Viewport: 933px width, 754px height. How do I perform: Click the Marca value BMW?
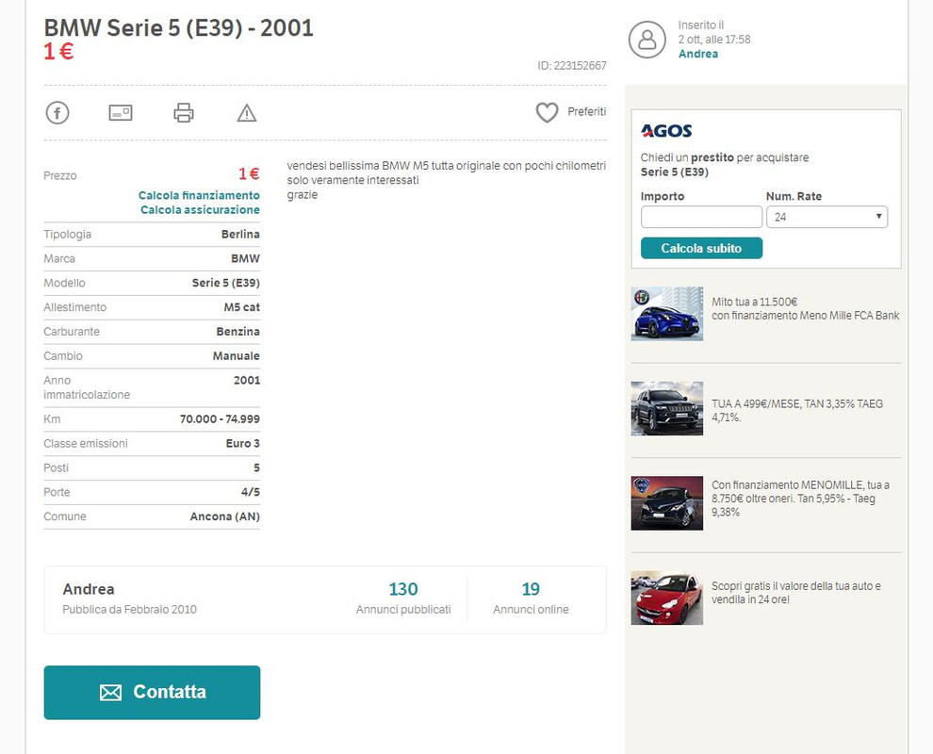click(245, 258)
